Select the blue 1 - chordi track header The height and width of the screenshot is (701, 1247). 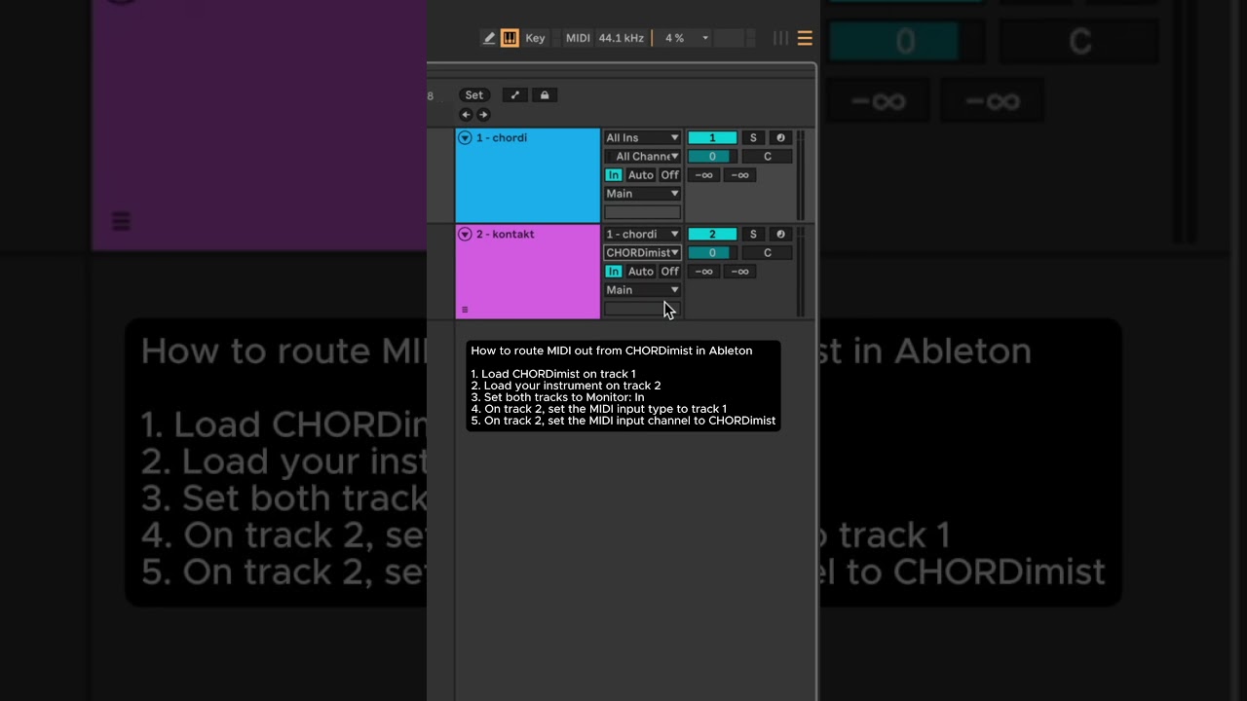click(x=528, y=175)
